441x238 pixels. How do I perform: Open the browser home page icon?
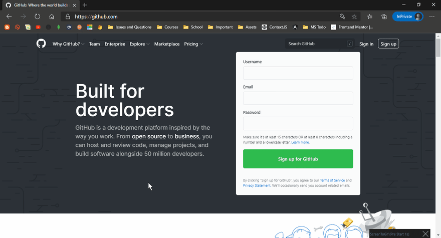tap(52, 17)
